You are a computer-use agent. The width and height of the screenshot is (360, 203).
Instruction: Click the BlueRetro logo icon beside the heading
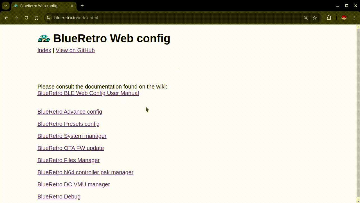(44, 39)
